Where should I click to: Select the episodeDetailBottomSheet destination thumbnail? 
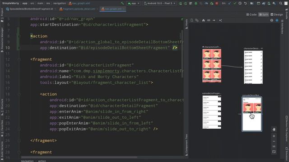coord(252,114)
